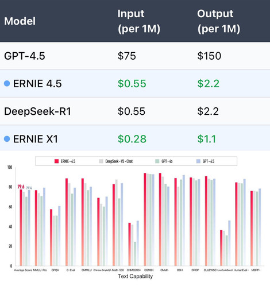The width and height of the screenshot is (270, 287).
Task: Click the blue dot beside ERNIE 4.5
Action: click(7, 83)
